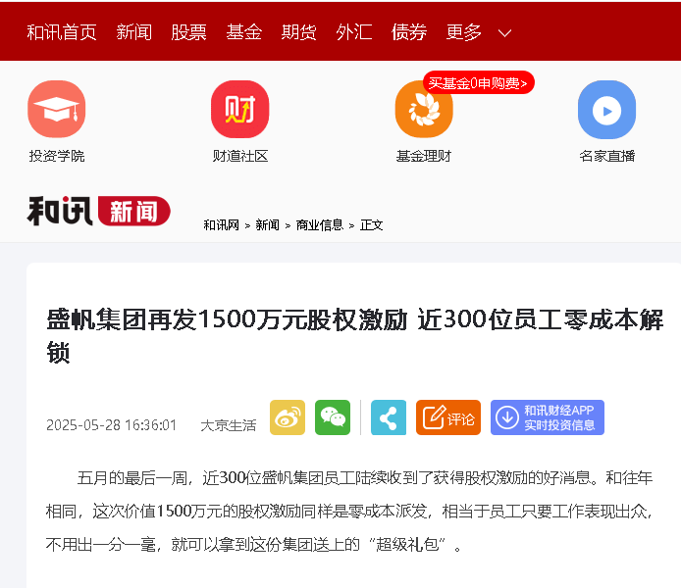Click the 买基金0申购费 promo badge

pyautogui.click(x=478, y=83)
